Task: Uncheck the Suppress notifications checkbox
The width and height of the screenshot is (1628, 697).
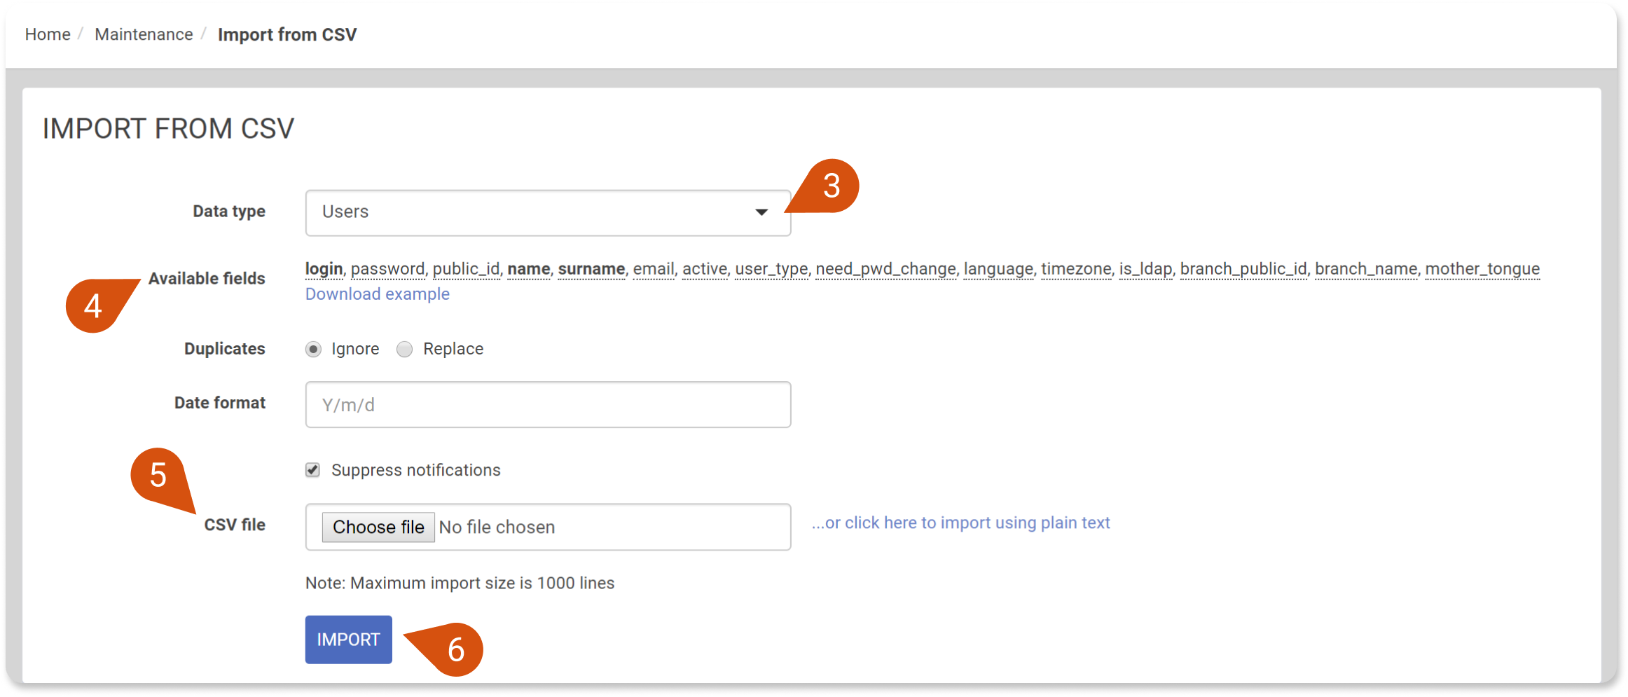Action: coord(313,470)
